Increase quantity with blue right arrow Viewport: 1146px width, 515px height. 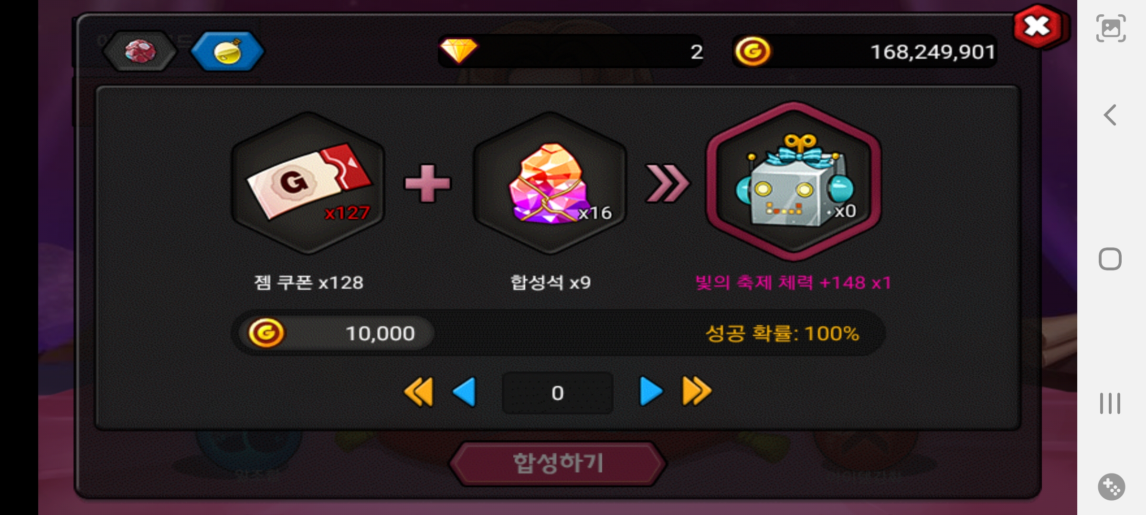[651, 392]
